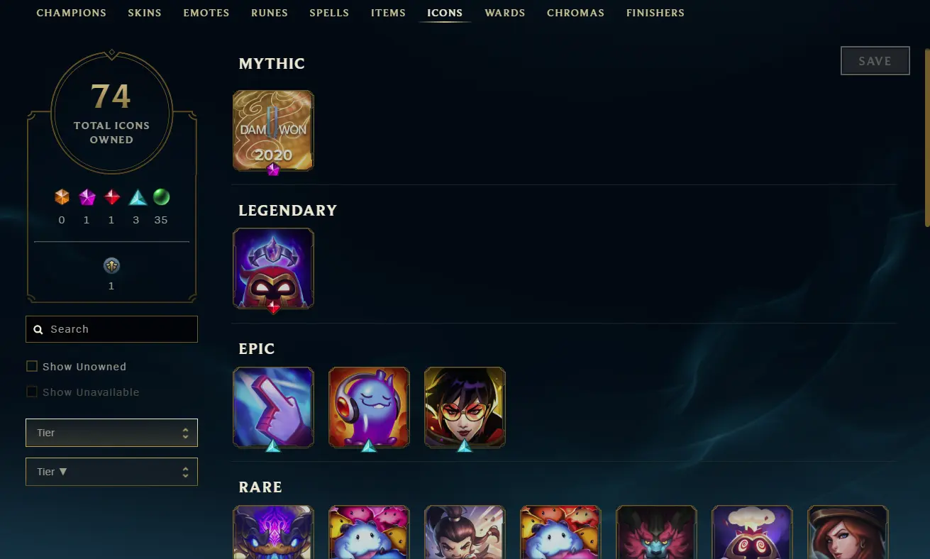Click the vertical scrollbar on the right
The width and height of the screenshot is (930, 559).
point(926,138)
